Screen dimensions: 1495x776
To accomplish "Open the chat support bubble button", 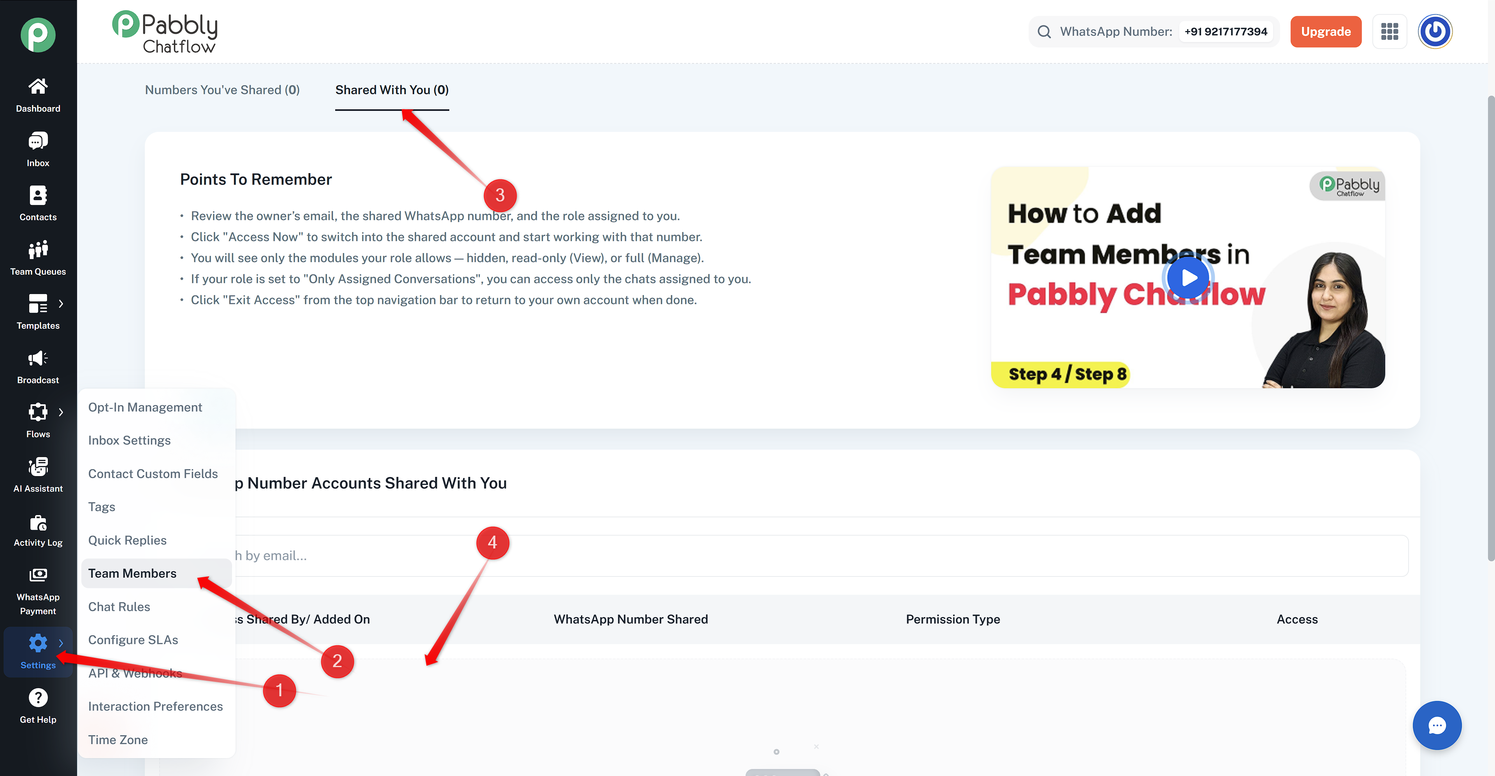I will (x=1436, y=725).
